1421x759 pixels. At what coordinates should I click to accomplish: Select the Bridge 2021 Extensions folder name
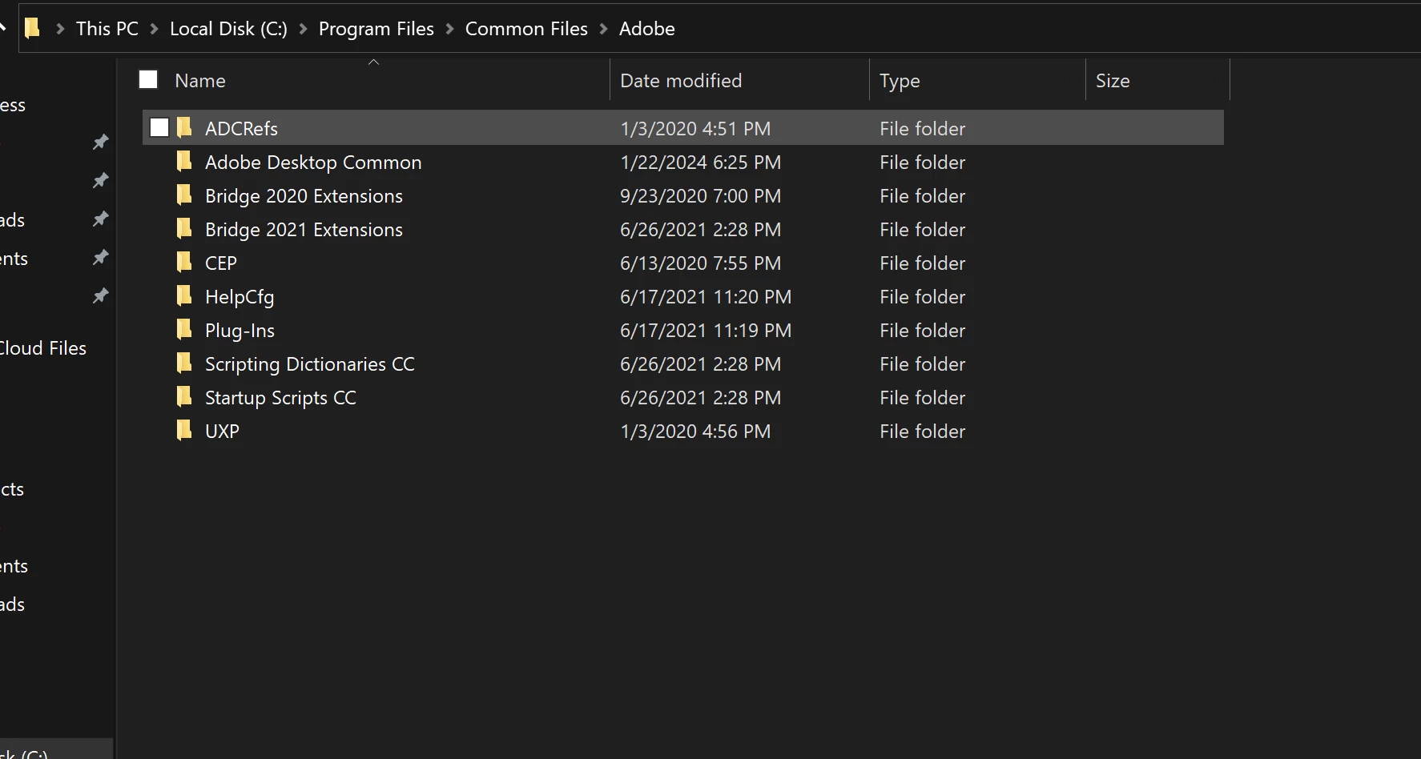point(304,229)
